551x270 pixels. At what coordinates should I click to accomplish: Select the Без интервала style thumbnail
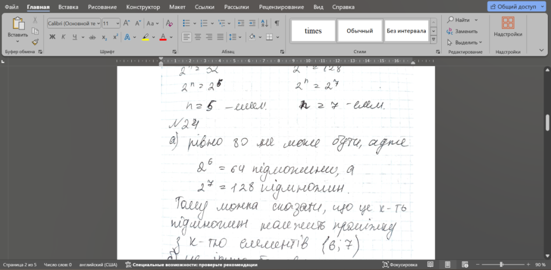click(x=406, y=31)
